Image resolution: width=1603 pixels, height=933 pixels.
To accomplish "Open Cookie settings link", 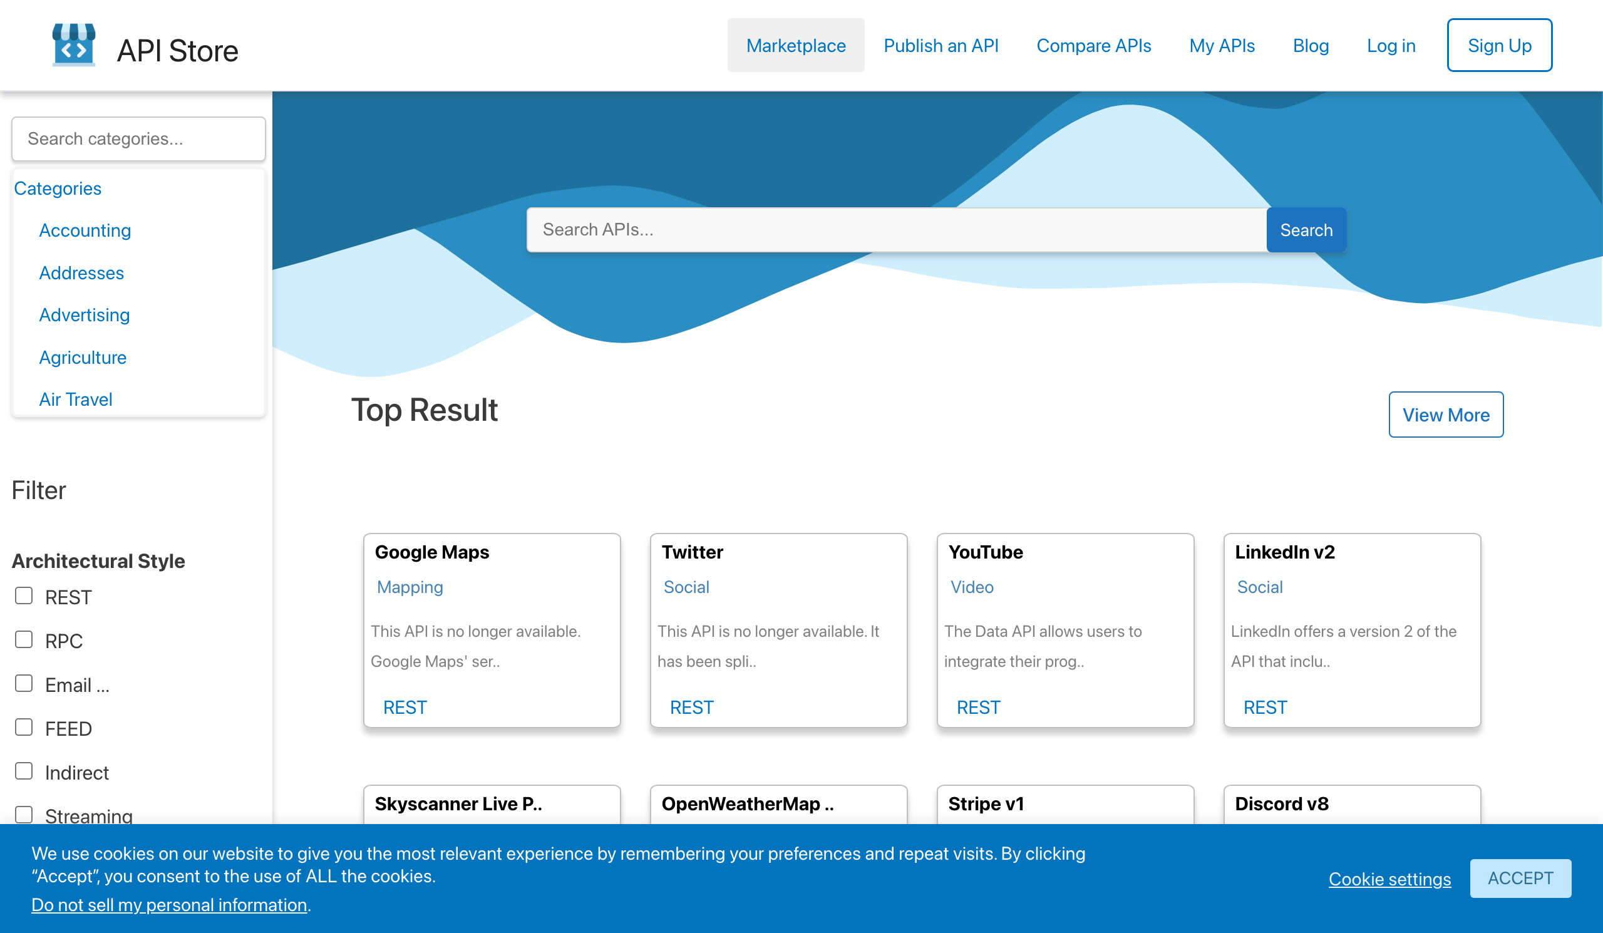I will [1389, 879].
